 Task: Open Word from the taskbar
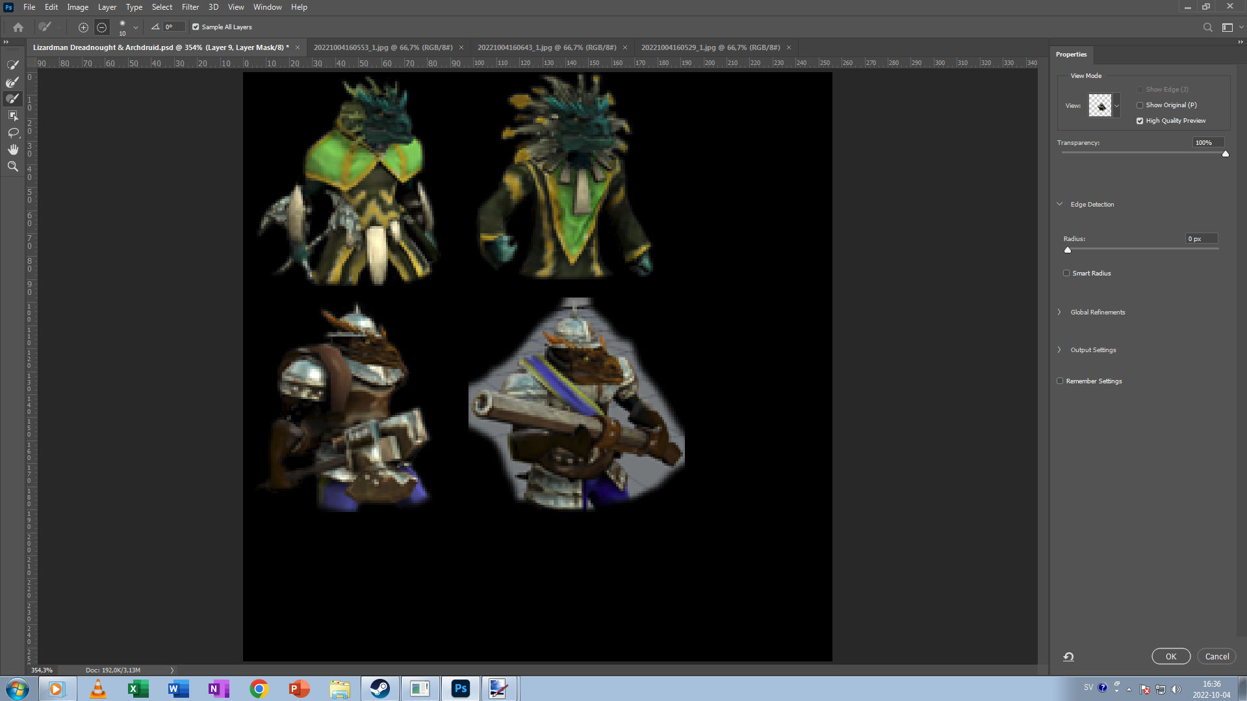[x=178, y=689]
